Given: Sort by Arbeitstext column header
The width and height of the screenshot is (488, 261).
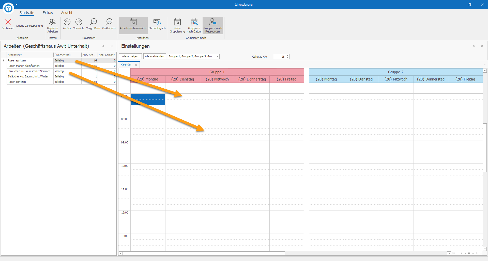Looking at the screenshot, I should (x=30, y=55).
